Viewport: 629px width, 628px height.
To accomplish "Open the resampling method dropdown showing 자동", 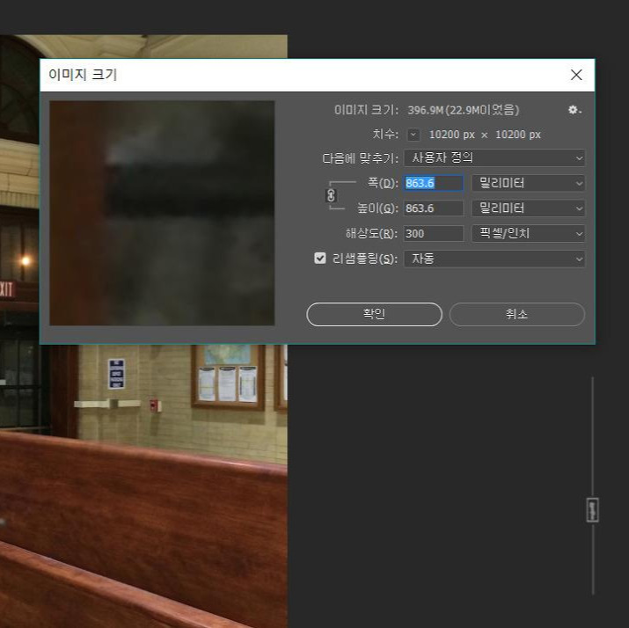I will [494, 259].
